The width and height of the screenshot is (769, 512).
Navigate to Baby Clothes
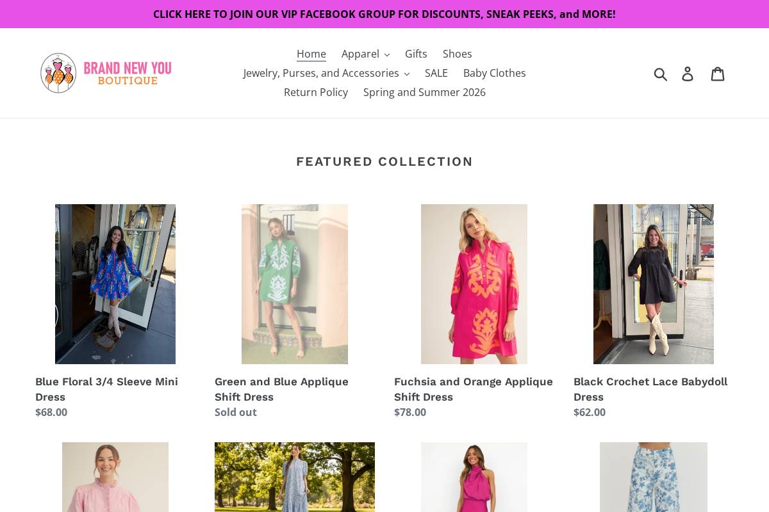point(494,73)
